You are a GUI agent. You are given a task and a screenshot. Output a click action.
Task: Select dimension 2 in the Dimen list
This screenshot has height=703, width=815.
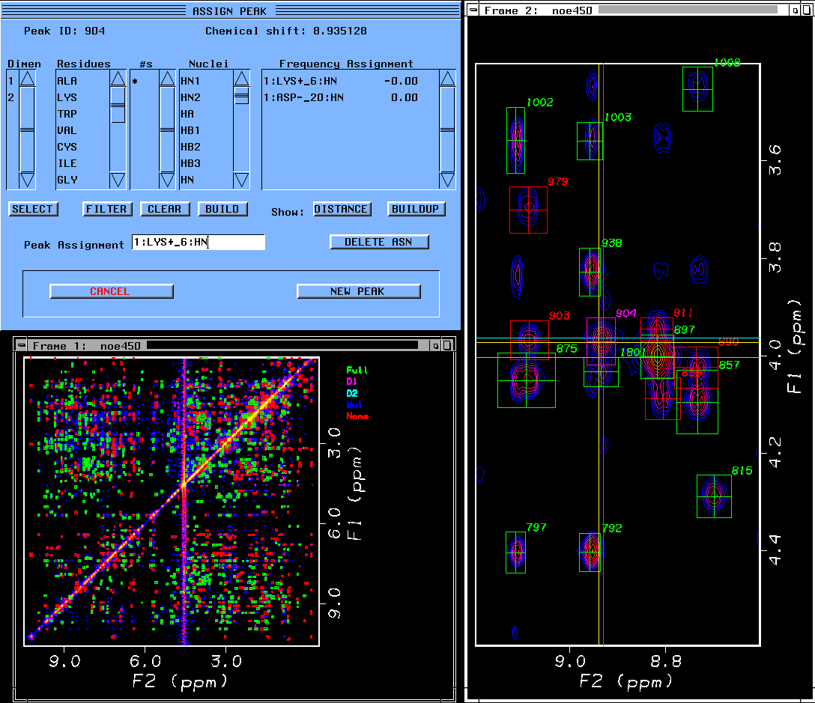11,97
